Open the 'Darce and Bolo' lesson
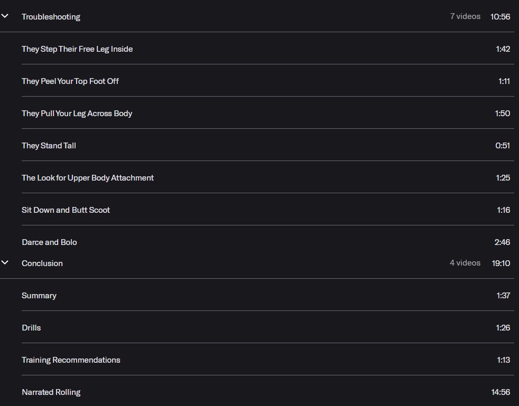This screenshot has width=519, height=406. click(x=49, y=242)
